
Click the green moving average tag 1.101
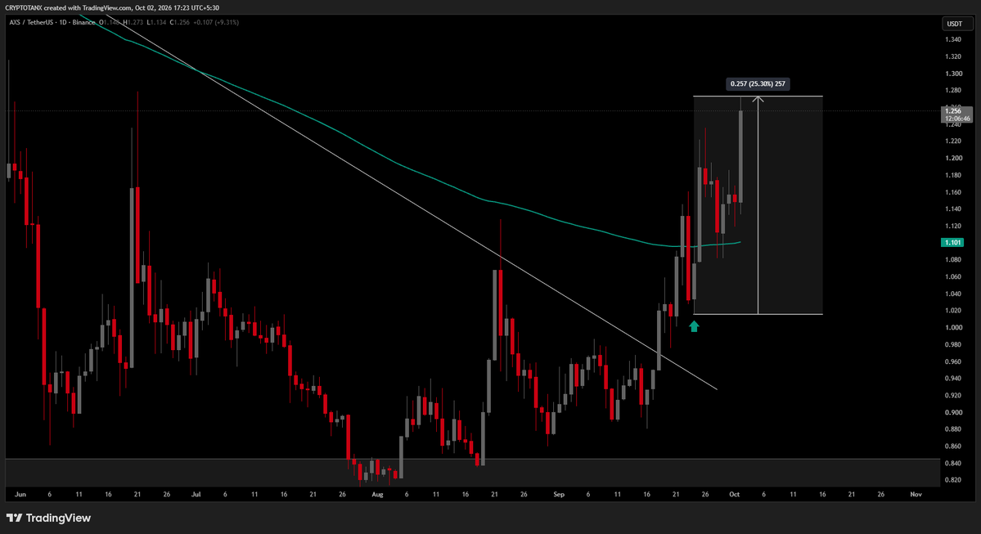point(952,243)
